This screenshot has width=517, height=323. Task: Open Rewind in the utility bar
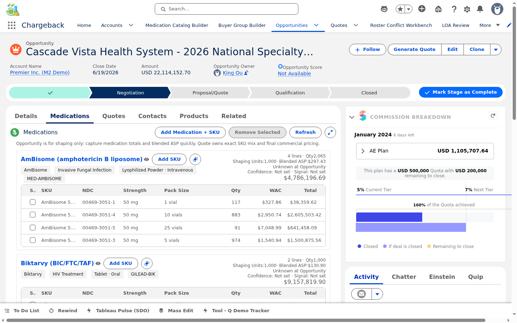point(63,310)
